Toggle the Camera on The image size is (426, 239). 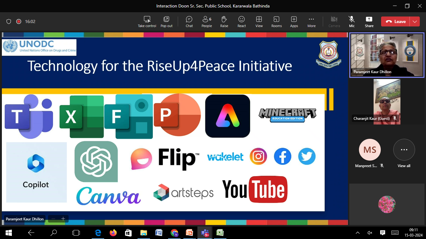pos(334,22)
